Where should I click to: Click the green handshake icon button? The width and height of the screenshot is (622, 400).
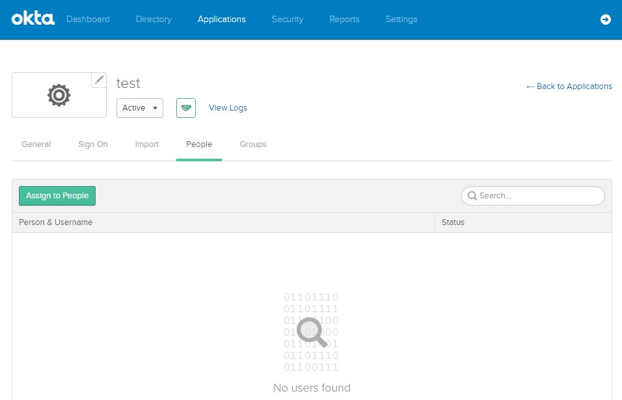tap(186, 108)
